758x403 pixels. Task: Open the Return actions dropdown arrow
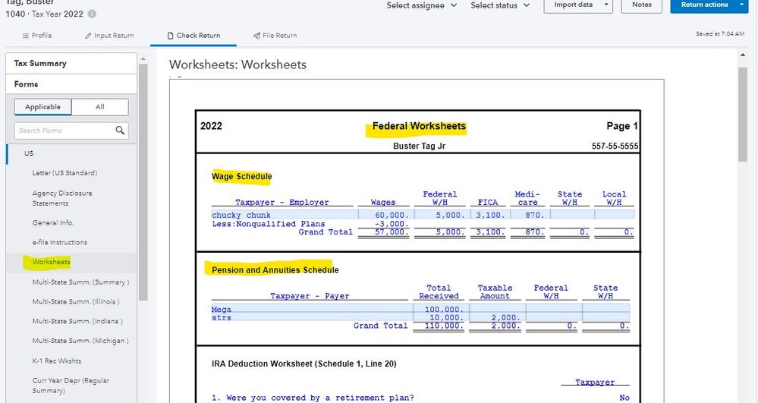point(741,5)
